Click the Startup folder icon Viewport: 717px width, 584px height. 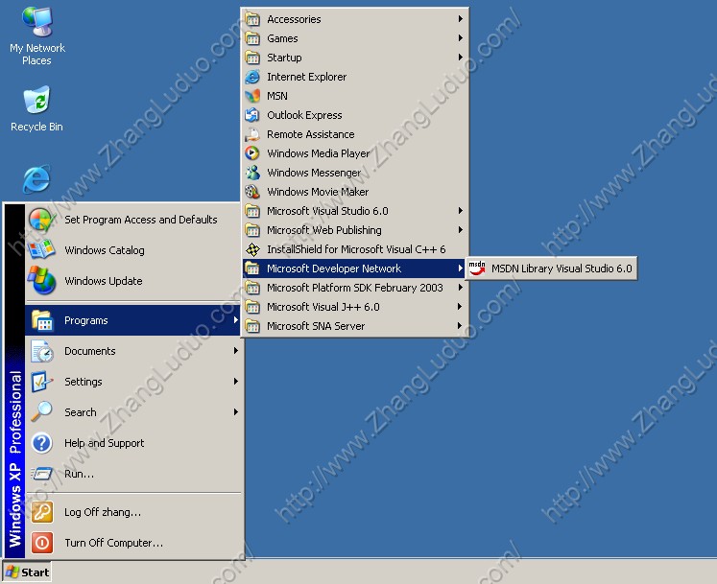[252, 58]
